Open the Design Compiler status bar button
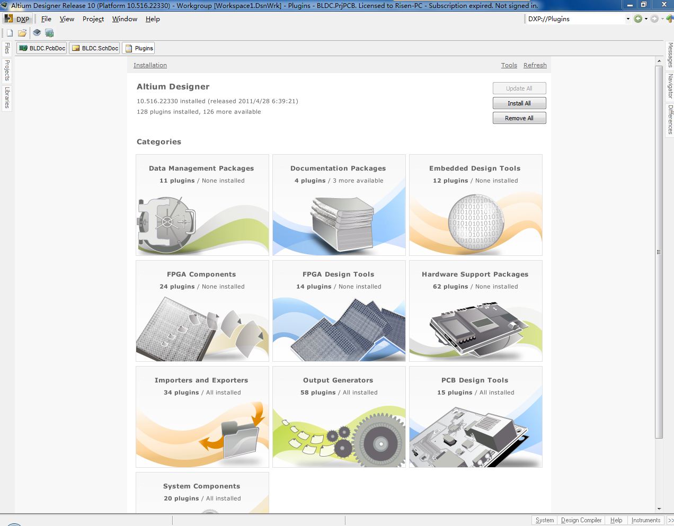This screenshot has width=674, height=526. coord(581,520)
